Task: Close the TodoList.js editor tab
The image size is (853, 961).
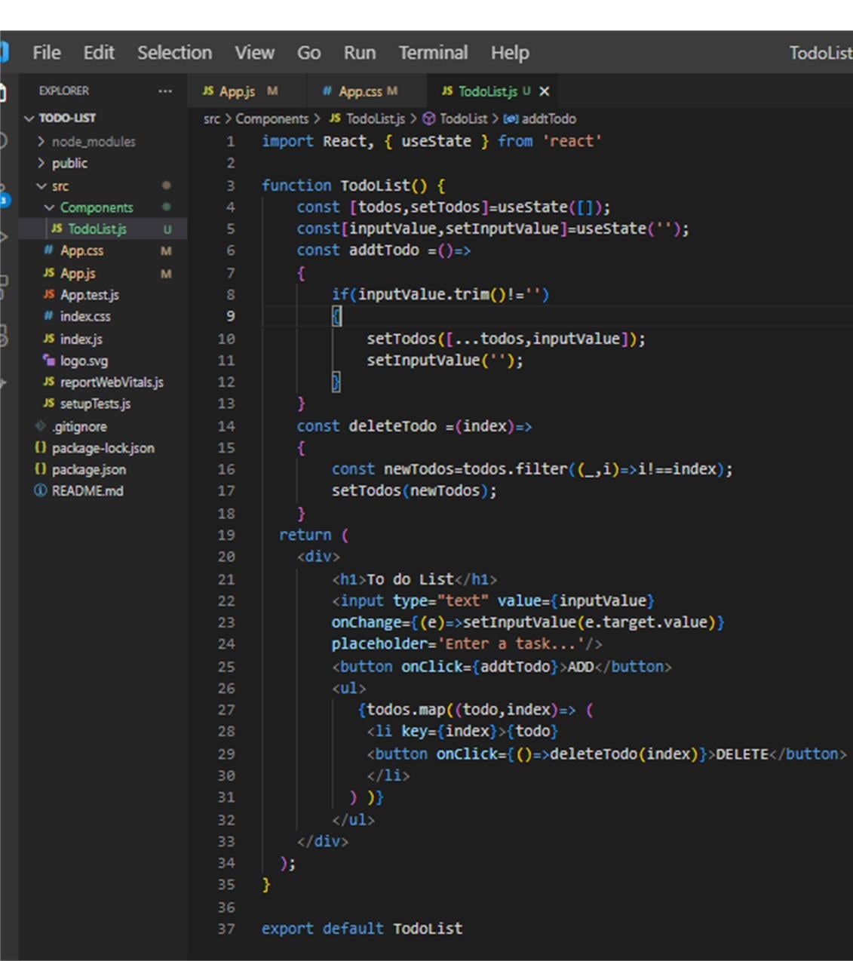Action: pyautogui.click(x=545, y=91)
